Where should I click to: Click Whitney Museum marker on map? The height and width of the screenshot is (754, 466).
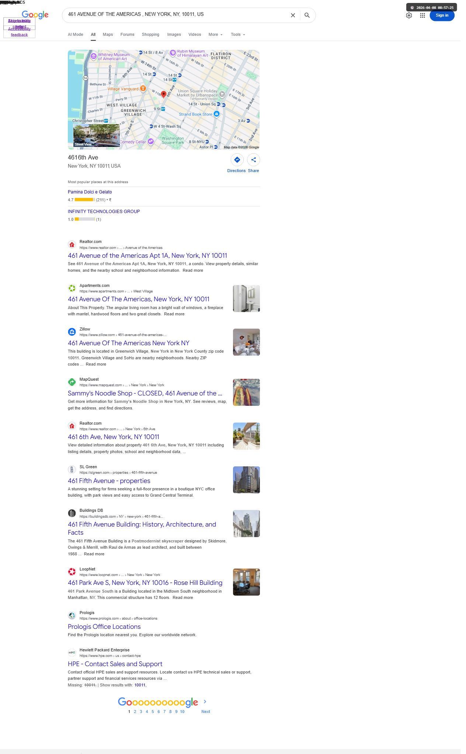94,56
